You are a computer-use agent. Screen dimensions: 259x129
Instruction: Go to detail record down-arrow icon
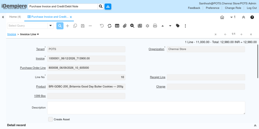pos(170,26)
